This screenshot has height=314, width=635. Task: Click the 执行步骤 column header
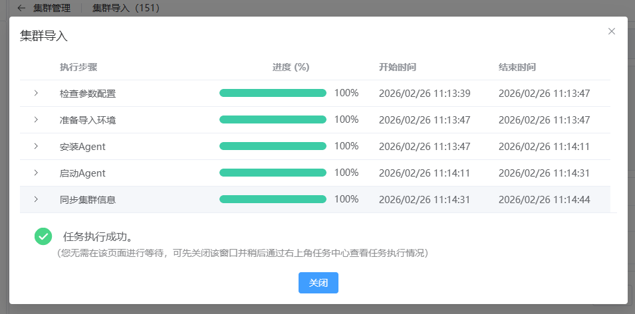click(78, 67)
